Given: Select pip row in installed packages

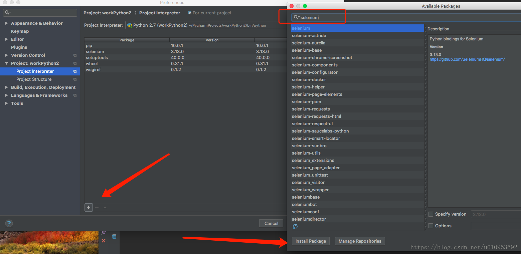Looking at the screenshot, I should [186, 46].
